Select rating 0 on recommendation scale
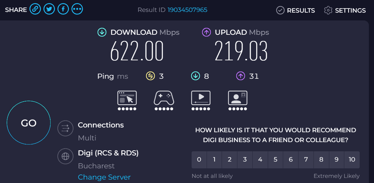 [199, 159]
